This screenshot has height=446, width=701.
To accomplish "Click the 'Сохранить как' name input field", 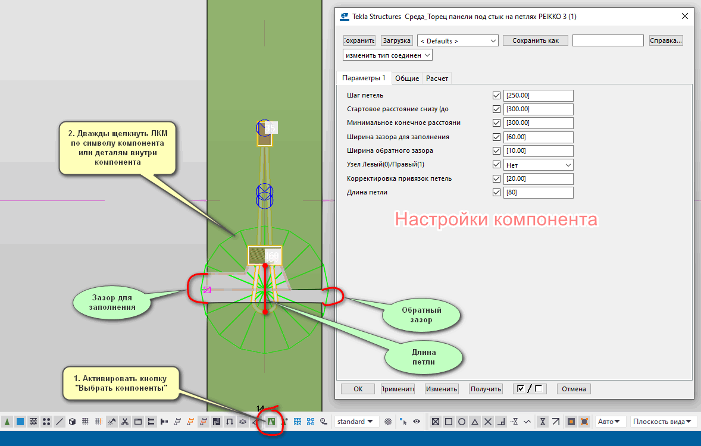I will tap(608, 40).
